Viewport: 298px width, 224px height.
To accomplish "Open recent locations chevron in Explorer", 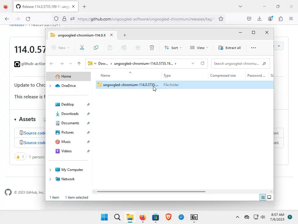I will (70, 64).
